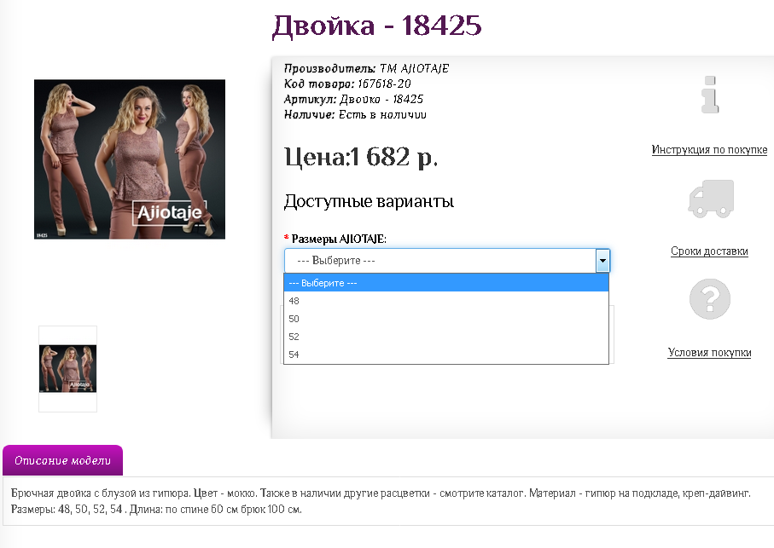The height and width of the screenshot is (548, 774).
Task: Click the question mark icon
Action: 710,298
